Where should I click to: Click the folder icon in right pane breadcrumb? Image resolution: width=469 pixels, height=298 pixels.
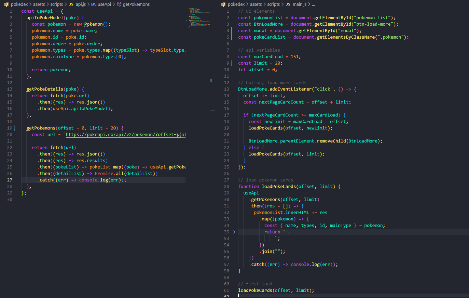coord(223,4)
